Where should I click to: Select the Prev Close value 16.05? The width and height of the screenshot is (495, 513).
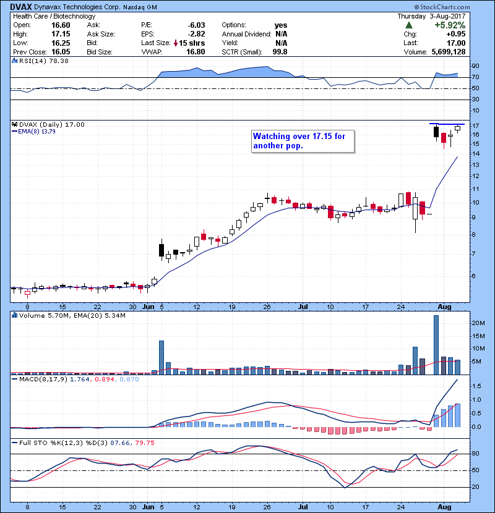click(x=61, y=52)
